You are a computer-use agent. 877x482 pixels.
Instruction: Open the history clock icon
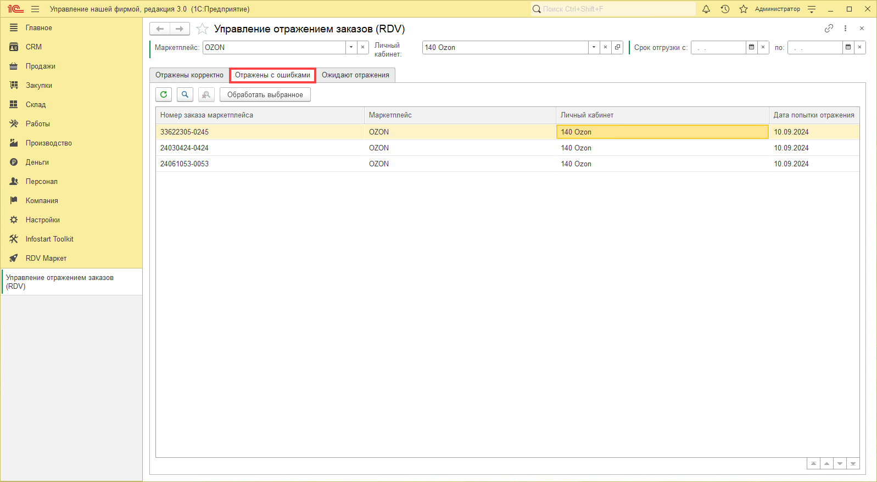click(x=725, y=9)
